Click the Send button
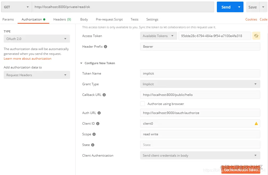The width and height of the screenshot is (268, 175). (x=226, y=7)
